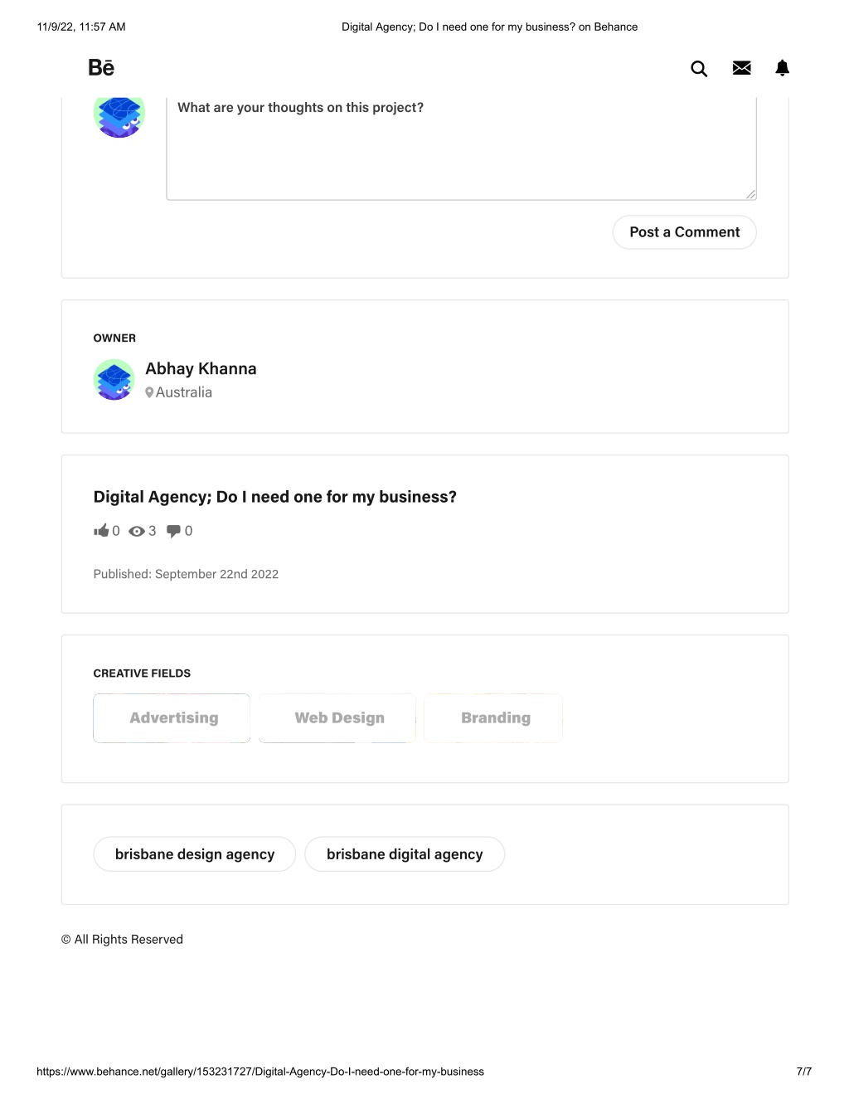Open the 'brisbane design agency' tag

coord(195,854)
